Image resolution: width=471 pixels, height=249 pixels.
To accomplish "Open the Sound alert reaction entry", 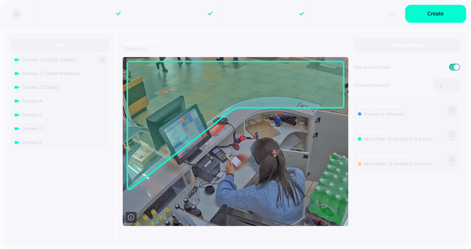I will pyautogui.click(x=407, y=135).
